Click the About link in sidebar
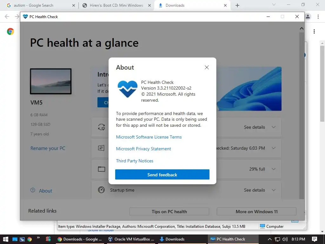 pyautogui.click(x=46, y=191)
